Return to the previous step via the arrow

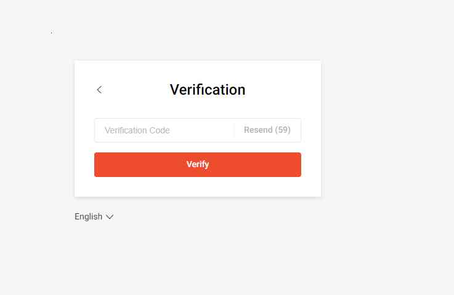(x=99, y=90)
